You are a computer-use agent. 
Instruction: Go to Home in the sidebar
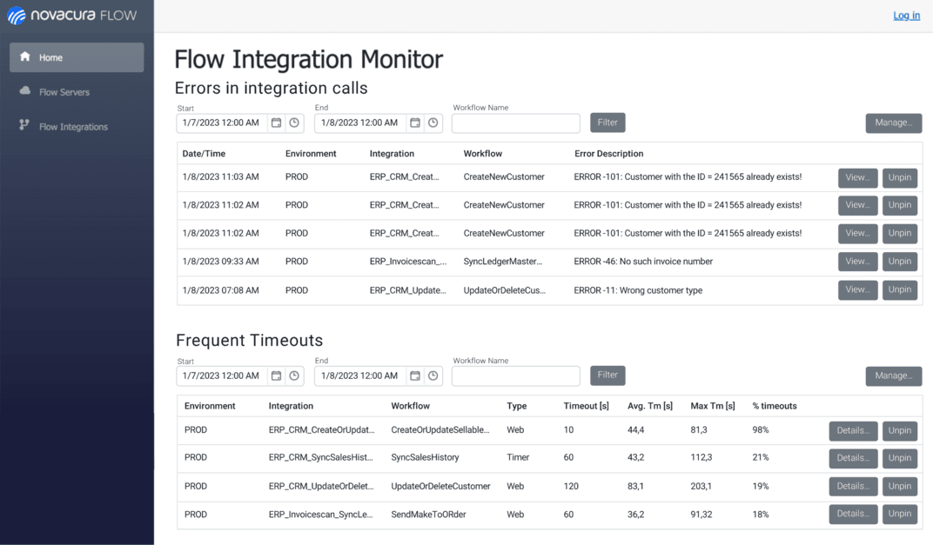pos(77,57)
